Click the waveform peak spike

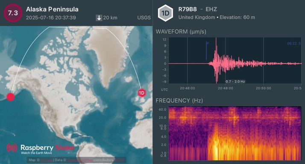pos(216,60)
